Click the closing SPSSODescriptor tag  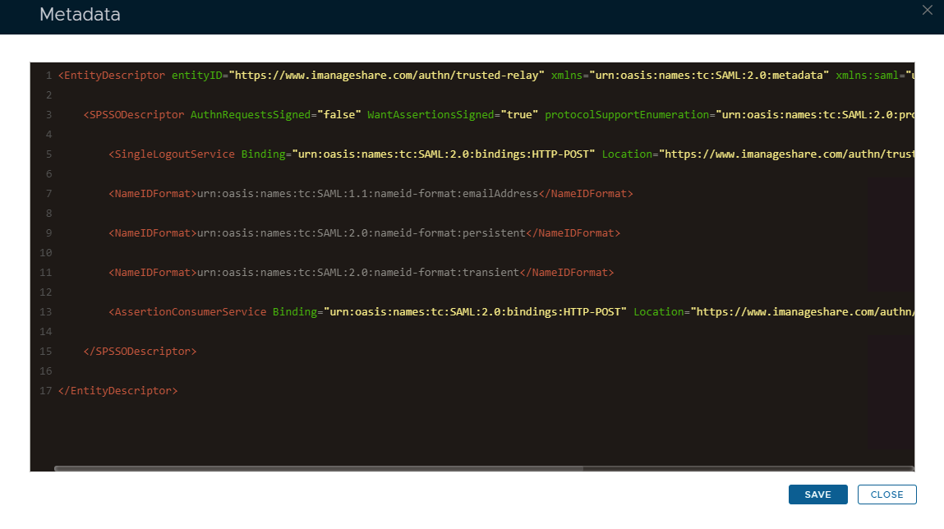point(140,352)
